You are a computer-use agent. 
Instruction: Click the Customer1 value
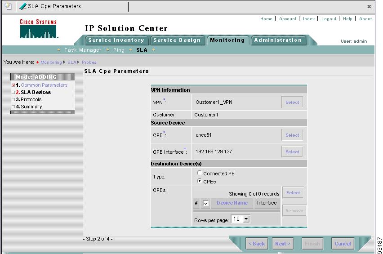point(206,115)
